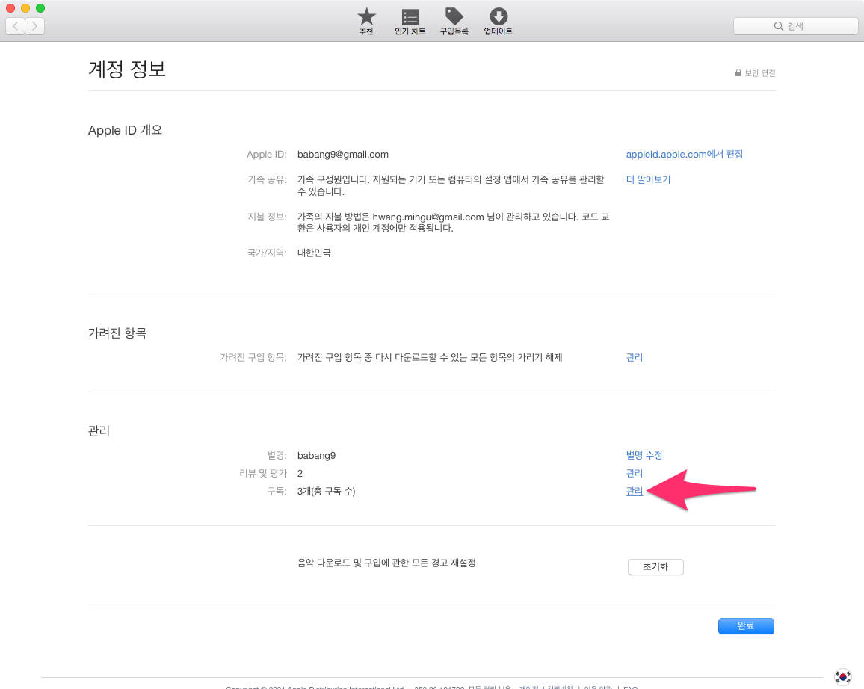Click the 보안 연결 lock icon
Screen dimensions: 864x689
click(738, 72)
